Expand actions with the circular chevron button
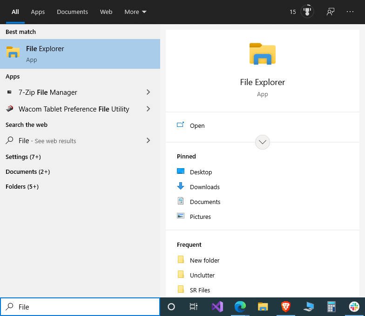The width and height of the screenshot is (365, 316). pos(263,142)
